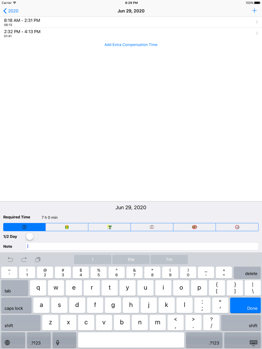The width and height of the screenshot is (262, 349).
Task: Tap the battery indicator in status bar
Action: click(x=257, y=3)
